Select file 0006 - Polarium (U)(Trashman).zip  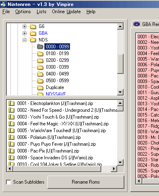point(49,137)
